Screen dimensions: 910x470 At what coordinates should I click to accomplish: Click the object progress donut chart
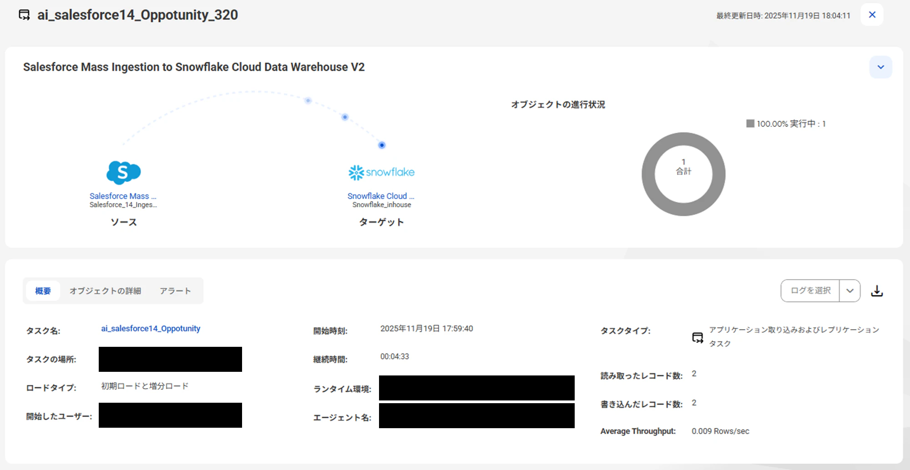coord(683,174)
